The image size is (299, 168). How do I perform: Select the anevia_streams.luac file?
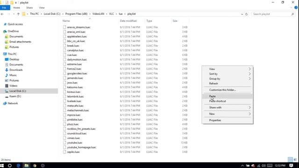pos(78,27)
